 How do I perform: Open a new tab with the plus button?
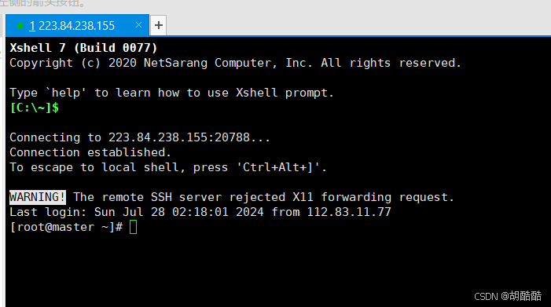click(159, 25)
